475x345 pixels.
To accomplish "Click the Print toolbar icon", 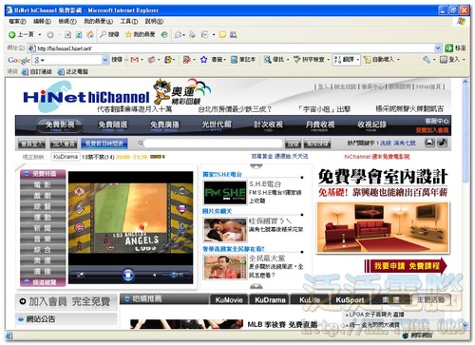I will tap(192, 34).
